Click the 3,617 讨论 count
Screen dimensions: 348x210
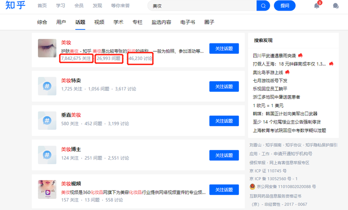(126, 89)
